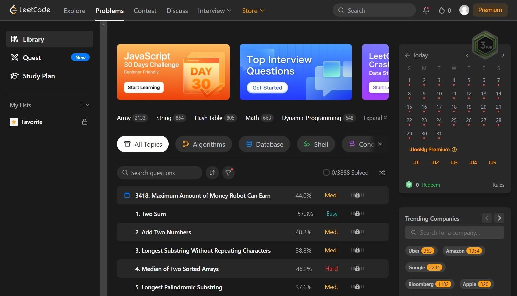Screen dimensions: 517x296
Task: Add a new list with plus icon
Action: tap(81, 105)
